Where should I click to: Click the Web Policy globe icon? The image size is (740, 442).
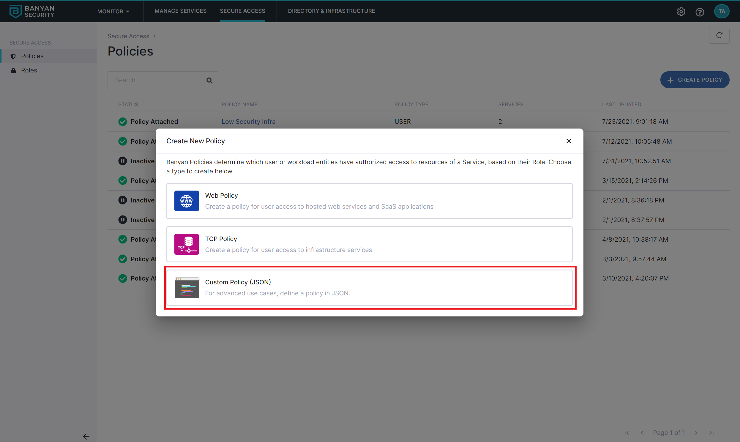click(186, 201)
